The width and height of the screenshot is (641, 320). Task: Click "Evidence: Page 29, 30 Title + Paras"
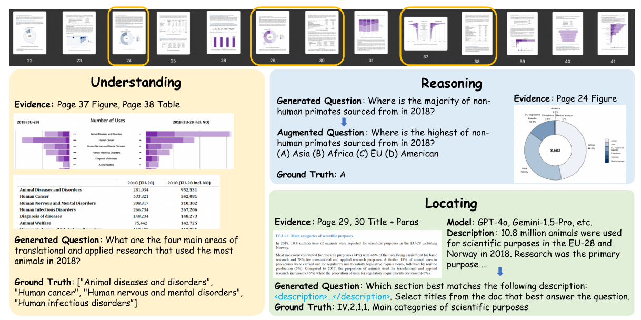347,222
